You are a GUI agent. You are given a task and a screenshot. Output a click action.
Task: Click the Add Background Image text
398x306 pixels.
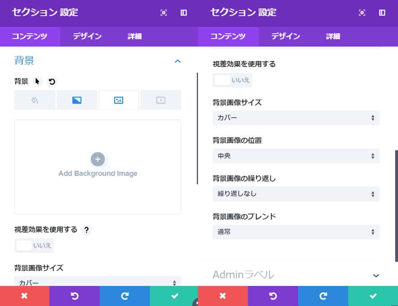click(98, 173)
